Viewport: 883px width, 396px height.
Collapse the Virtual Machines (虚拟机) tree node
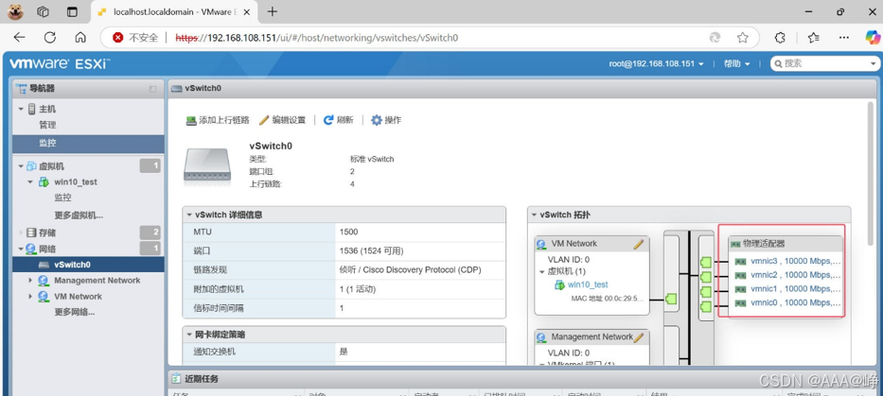21,166
